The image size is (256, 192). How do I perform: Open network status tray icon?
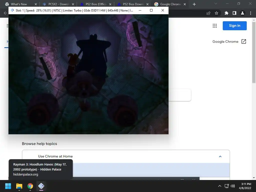(x=226, y=186)
